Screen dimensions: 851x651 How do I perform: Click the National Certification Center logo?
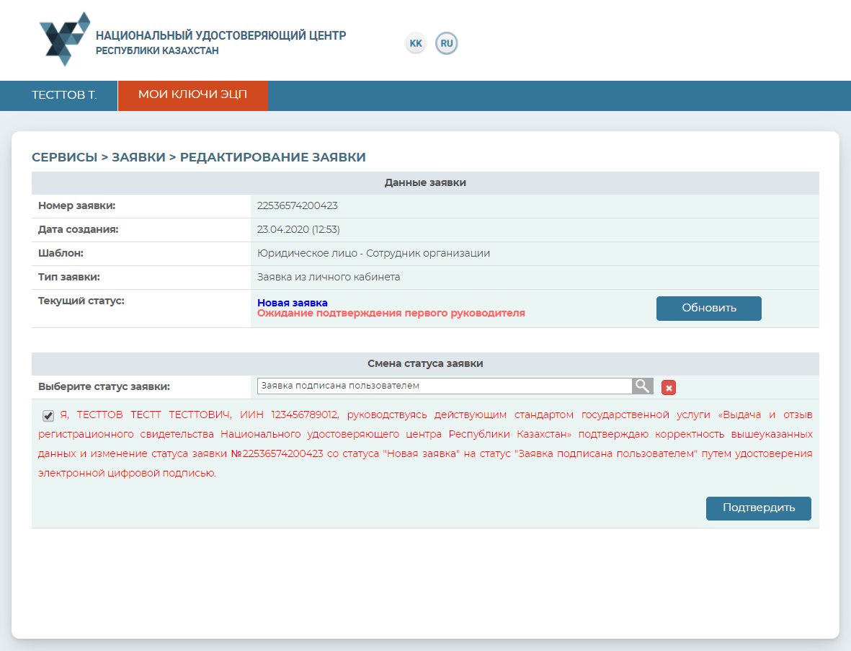(x=65, y=39)
